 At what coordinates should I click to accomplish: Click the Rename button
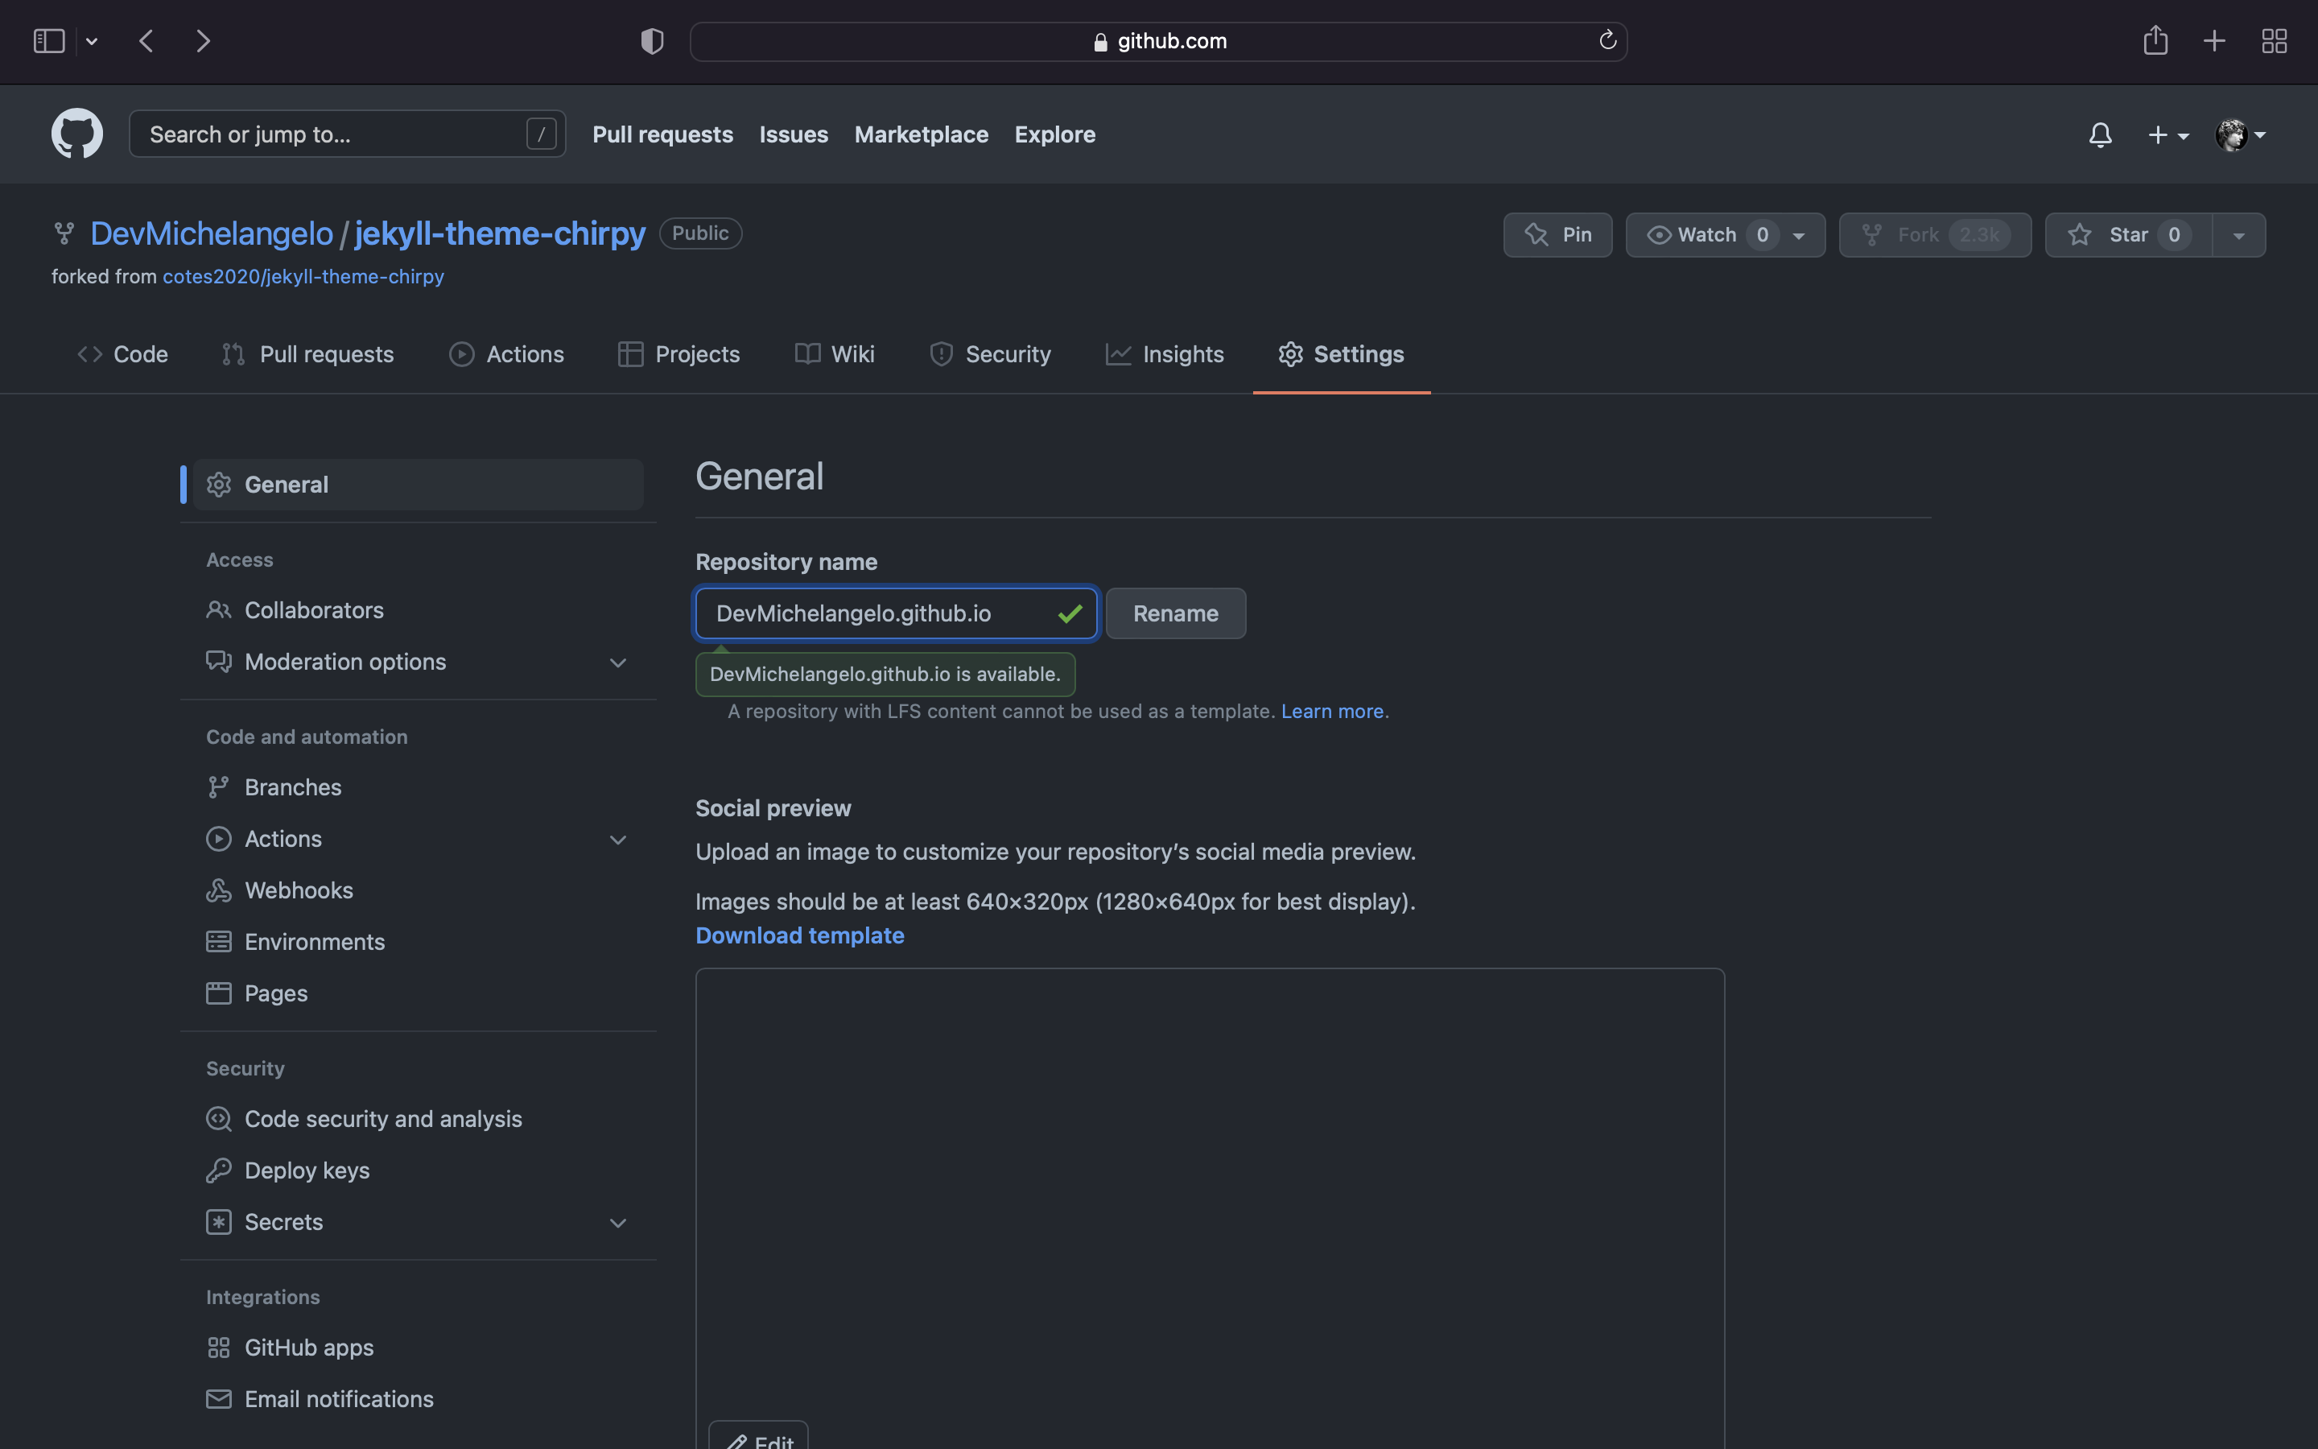pyautogui.click(x=1175, y=613)
